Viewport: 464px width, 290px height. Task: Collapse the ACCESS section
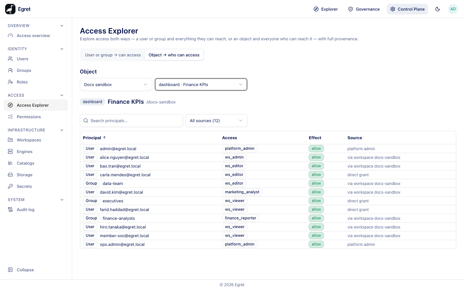click(62, 95)
